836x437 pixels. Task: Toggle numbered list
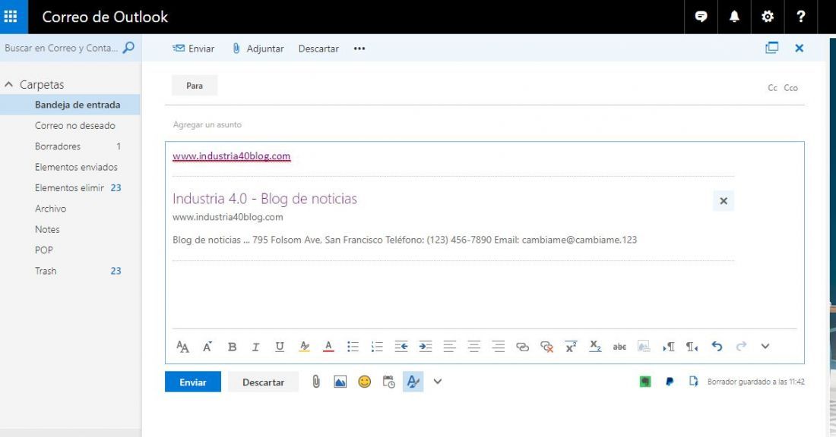[x=377, y=347]
